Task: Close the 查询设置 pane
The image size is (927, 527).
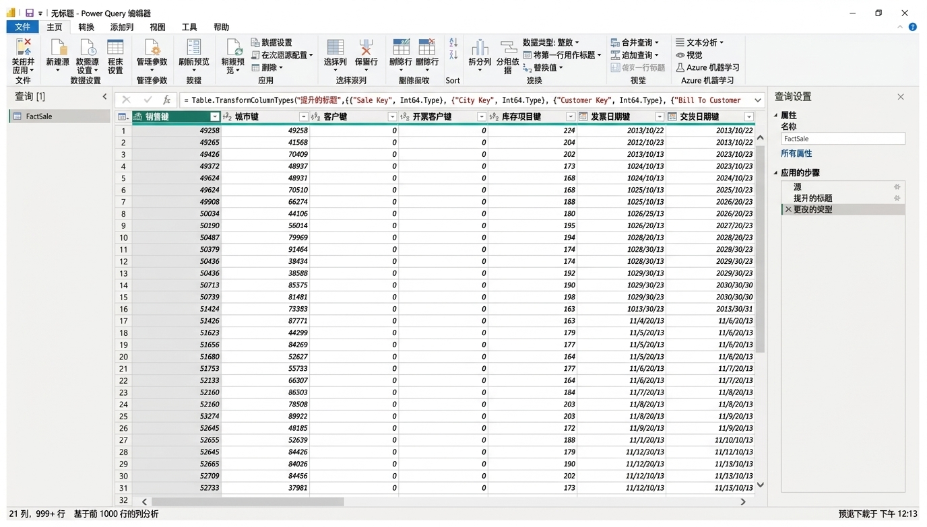Action: point(901,97)
